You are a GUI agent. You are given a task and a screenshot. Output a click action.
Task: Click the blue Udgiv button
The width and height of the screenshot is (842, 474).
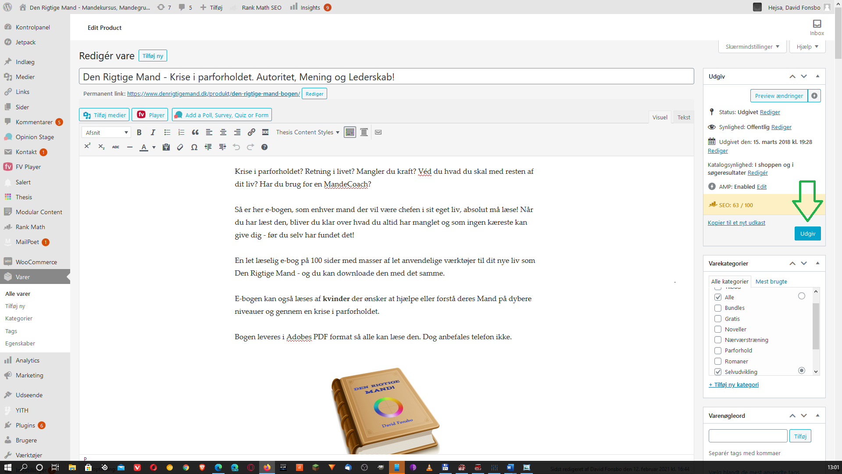(x=807, y=233)
